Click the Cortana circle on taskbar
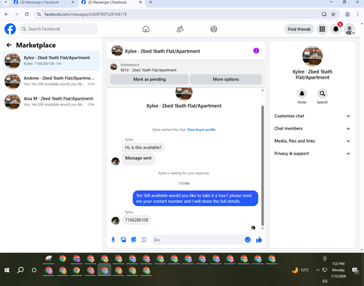 [x=34, y=270]
